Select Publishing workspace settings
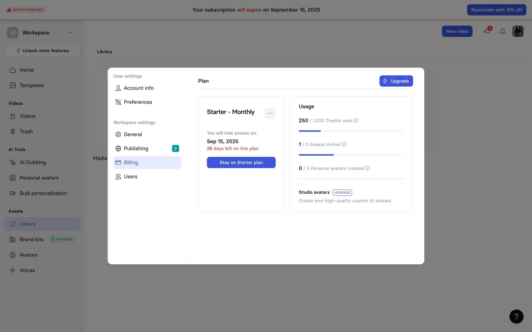 click(147, 149)
